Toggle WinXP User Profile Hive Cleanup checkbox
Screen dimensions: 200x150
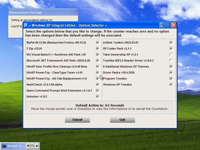pyautogui.click(x=97, y=66)
